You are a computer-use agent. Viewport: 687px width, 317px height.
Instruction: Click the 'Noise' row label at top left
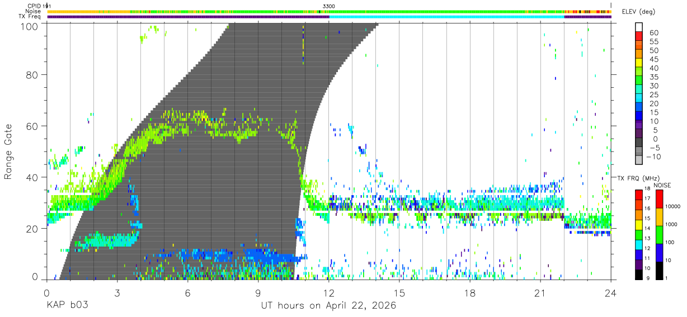pyautogui.click(x=34, y=11)
